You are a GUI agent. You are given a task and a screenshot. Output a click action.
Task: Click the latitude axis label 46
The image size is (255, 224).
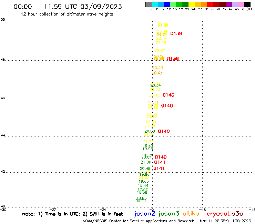[3, 98]
